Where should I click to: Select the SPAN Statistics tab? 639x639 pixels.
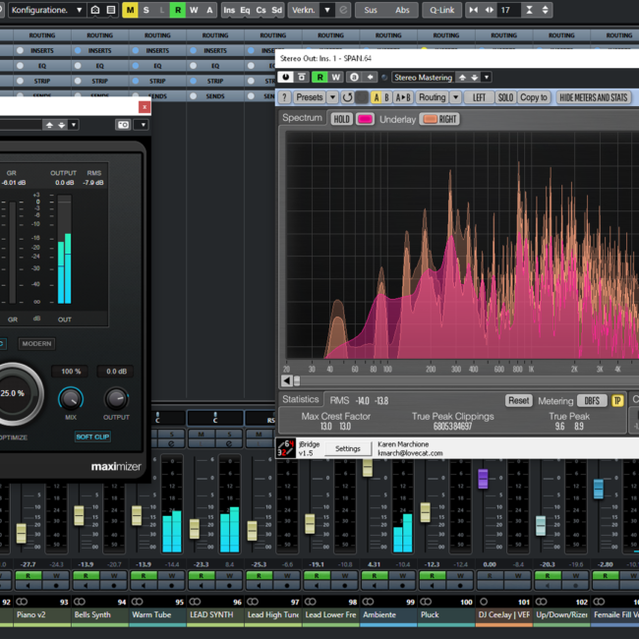click(301, 399)
